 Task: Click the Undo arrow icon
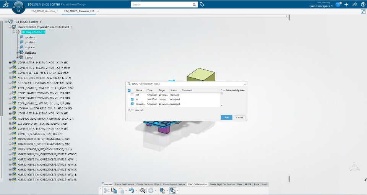click(x=131, y=190)
